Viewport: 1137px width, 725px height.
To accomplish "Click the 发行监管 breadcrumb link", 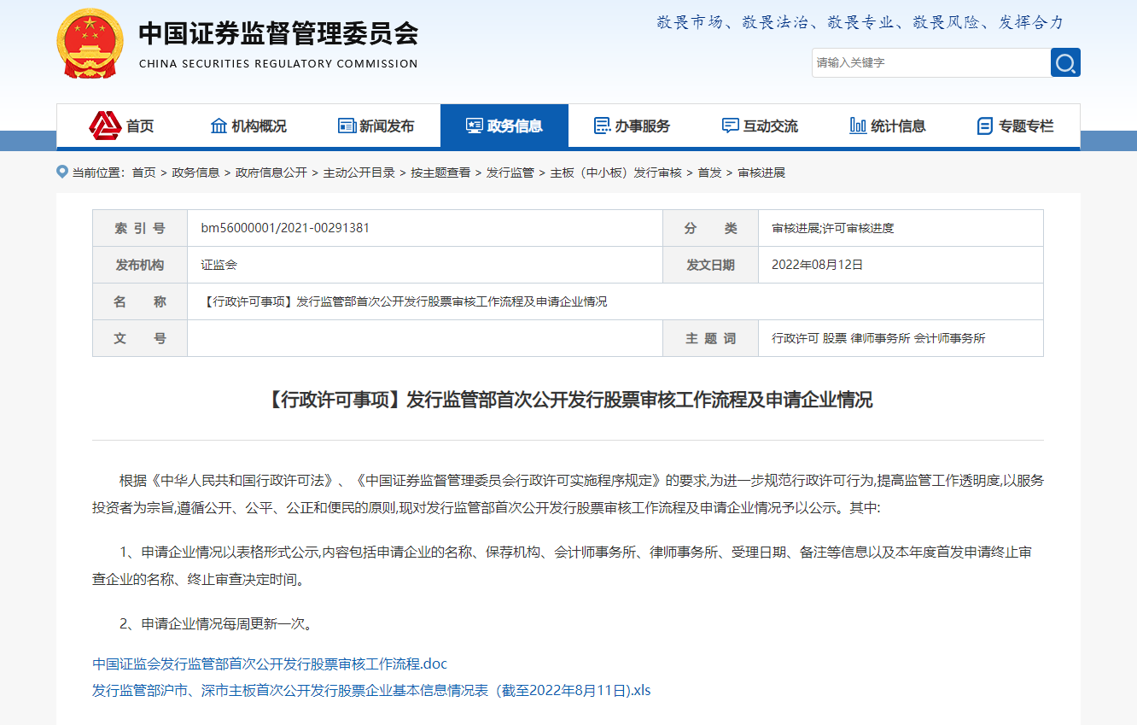I will 510,172.
